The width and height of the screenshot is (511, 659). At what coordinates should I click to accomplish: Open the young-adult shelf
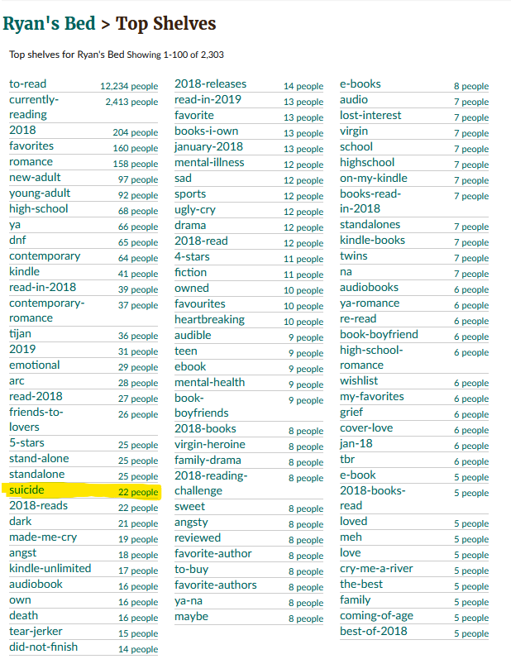[40, 193]
